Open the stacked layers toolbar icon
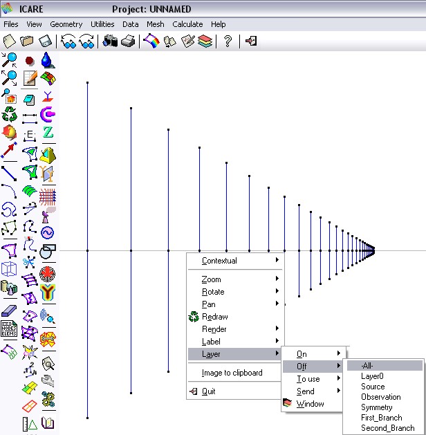Screen dimensions: 426x435 [205, 41]
